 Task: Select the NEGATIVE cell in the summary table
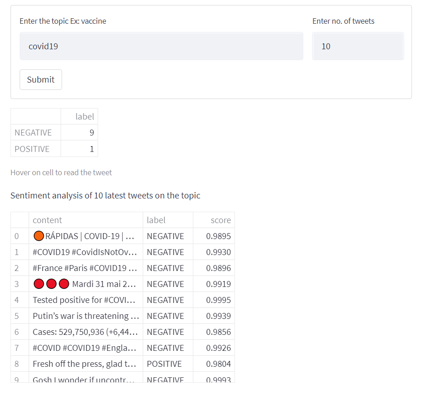[32, 132]
